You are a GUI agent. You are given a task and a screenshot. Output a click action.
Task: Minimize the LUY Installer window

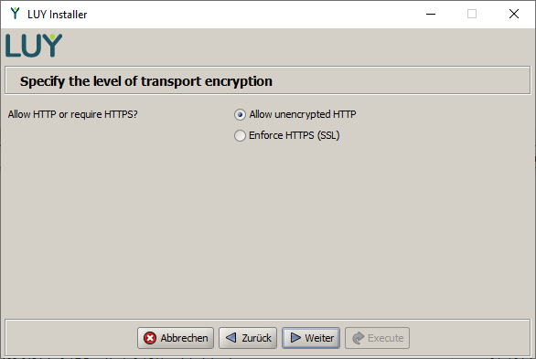[x=431, y=14]
